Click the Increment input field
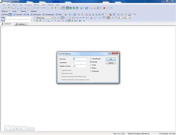Screen dimensions: 176x135 (80, 63)
